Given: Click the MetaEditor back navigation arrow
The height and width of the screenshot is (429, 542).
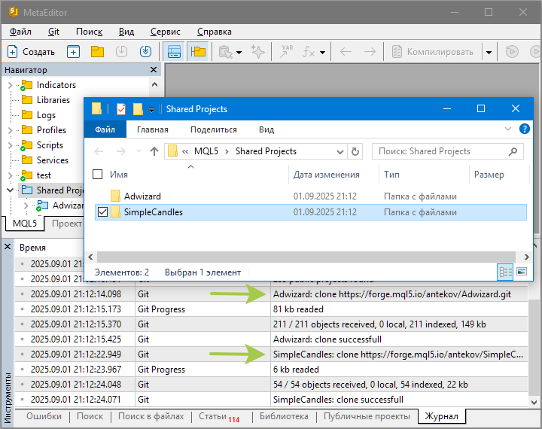Looking at the screenshot, I should tap(346, 52).
